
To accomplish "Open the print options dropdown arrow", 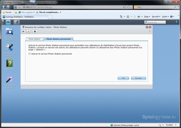I will click(142, 17).
